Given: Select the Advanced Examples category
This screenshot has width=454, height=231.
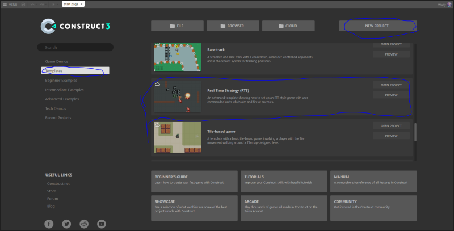Looking at the screenshot, I should coord(62,99).
